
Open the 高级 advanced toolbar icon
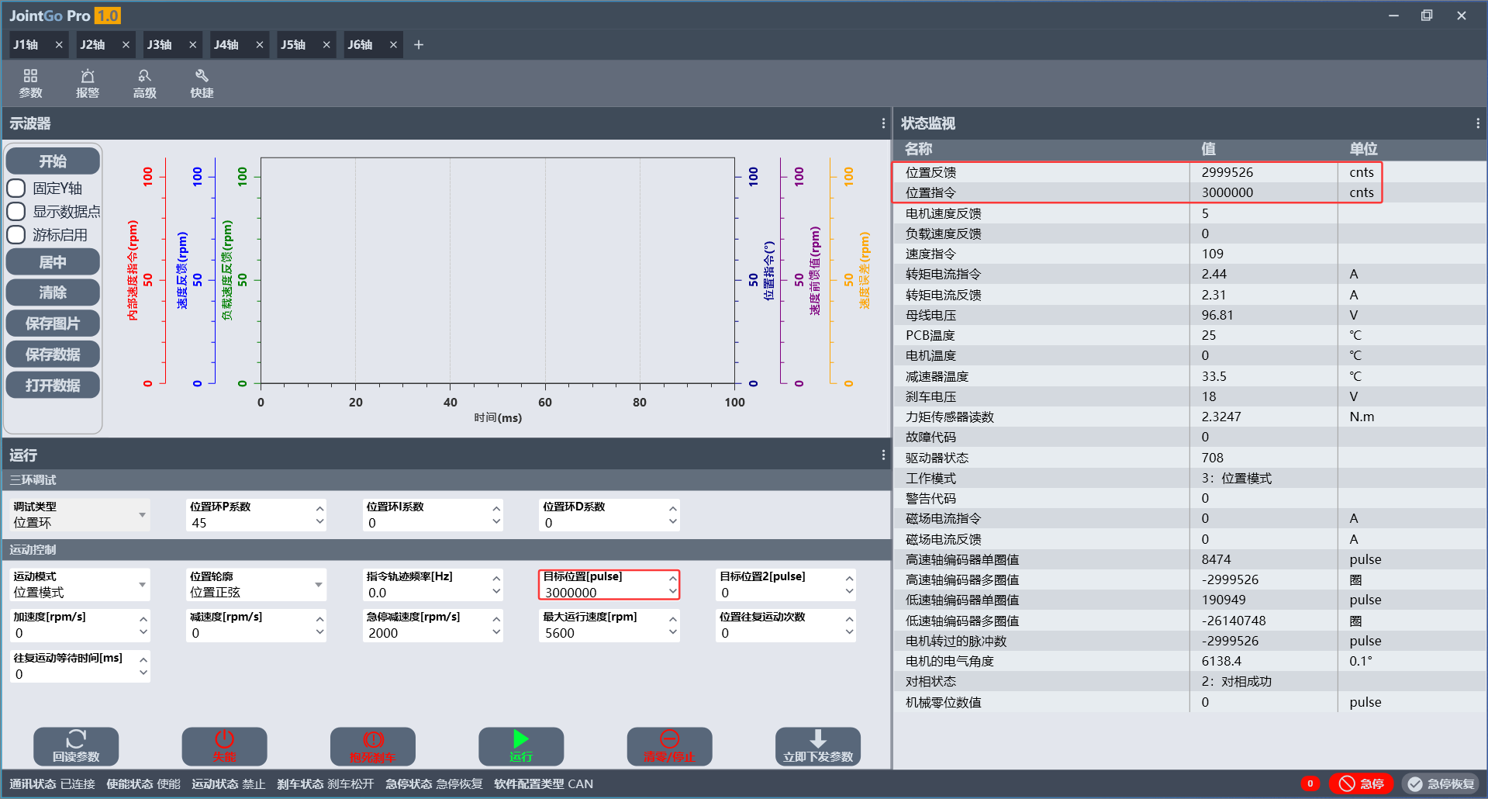(145, 83)
